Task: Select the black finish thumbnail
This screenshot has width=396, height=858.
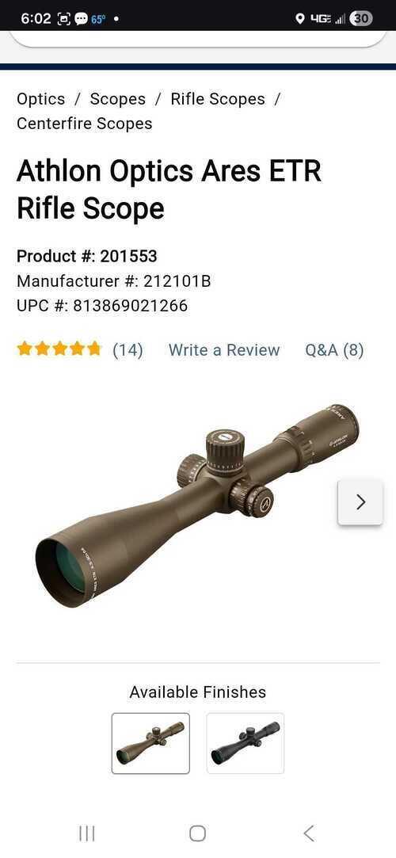Action: click(x=245, y=742)
